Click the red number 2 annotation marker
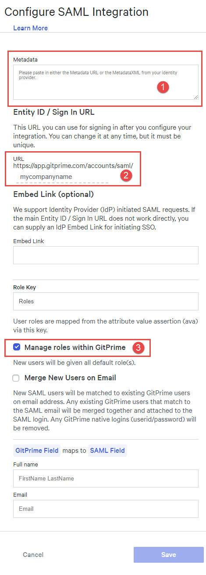The height and width of the screenshot is (575, 206). click(x=125, y=175)
